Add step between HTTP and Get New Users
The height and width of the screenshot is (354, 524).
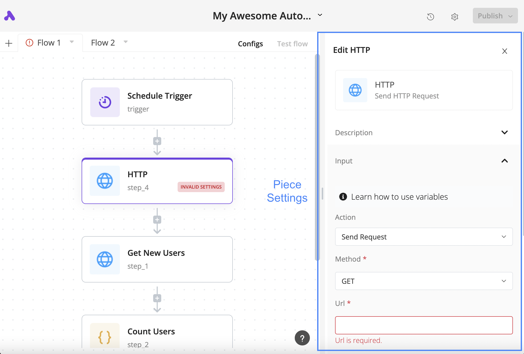[157, 220]
